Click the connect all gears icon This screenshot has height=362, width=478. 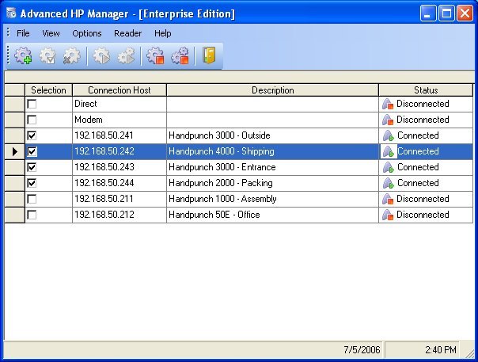pyautogui.click(x=126, y=56)
